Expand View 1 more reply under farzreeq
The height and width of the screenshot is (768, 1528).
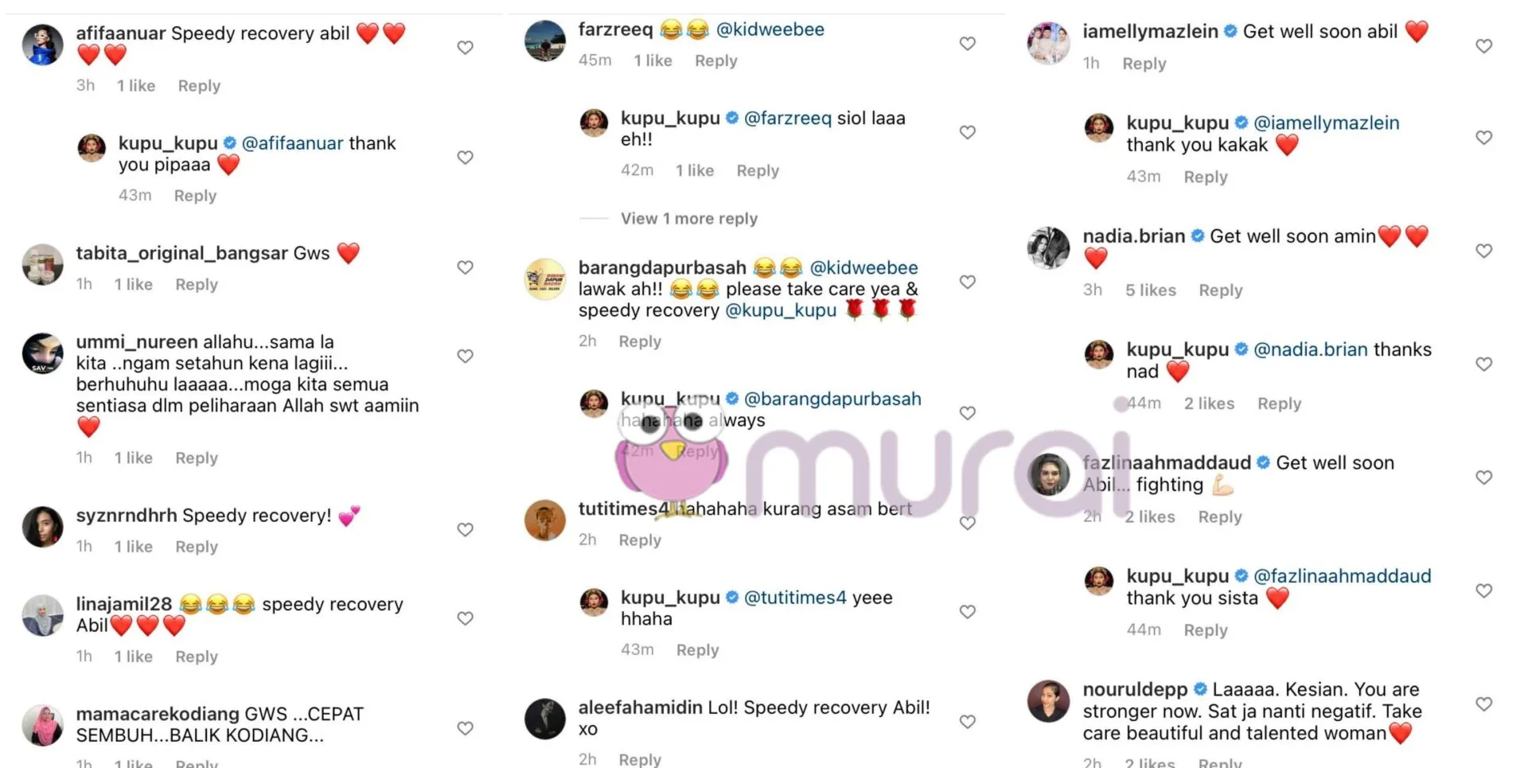[689, 218]
